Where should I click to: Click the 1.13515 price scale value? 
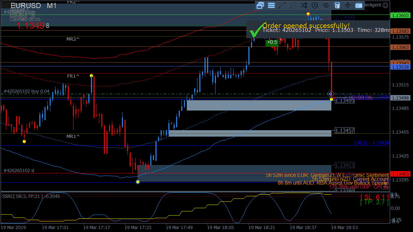(401, 85)
